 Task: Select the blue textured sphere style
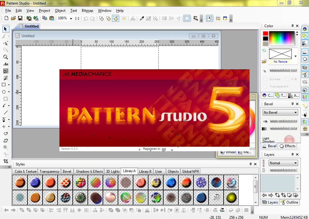coord(35,182)
